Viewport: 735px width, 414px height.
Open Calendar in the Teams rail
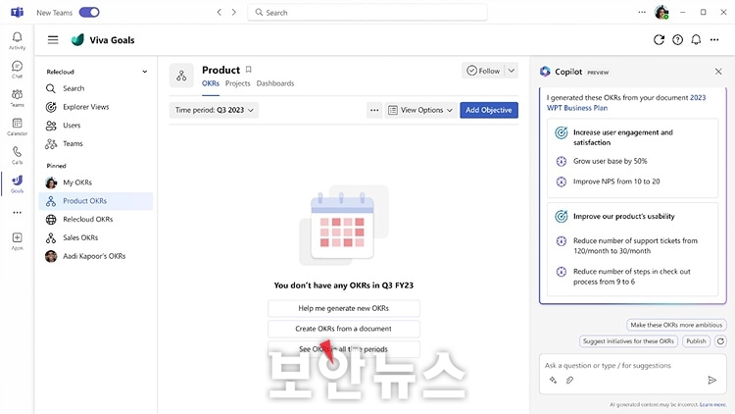[17, 127]
